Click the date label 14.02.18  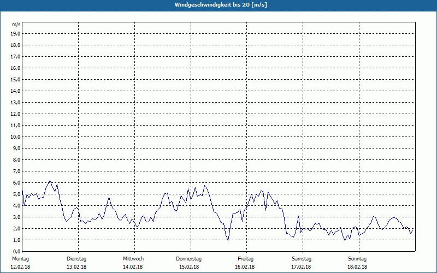pos(133,267)
